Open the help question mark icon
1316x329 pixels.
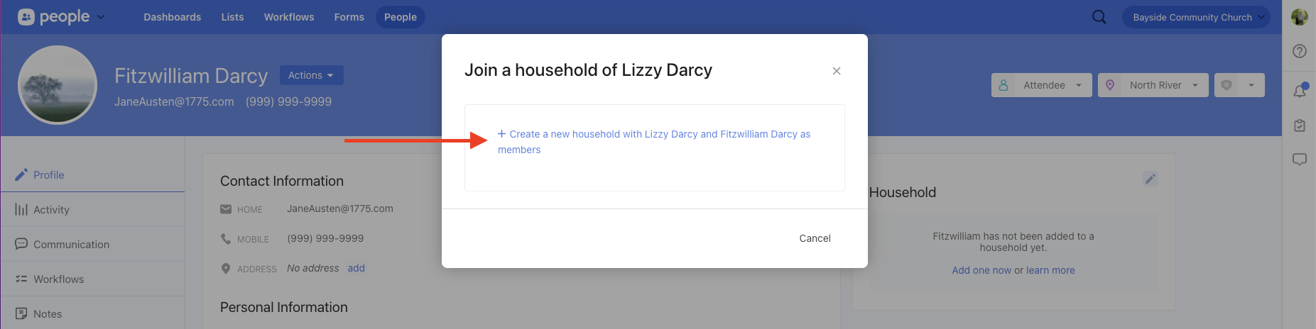click(1300, 51)
